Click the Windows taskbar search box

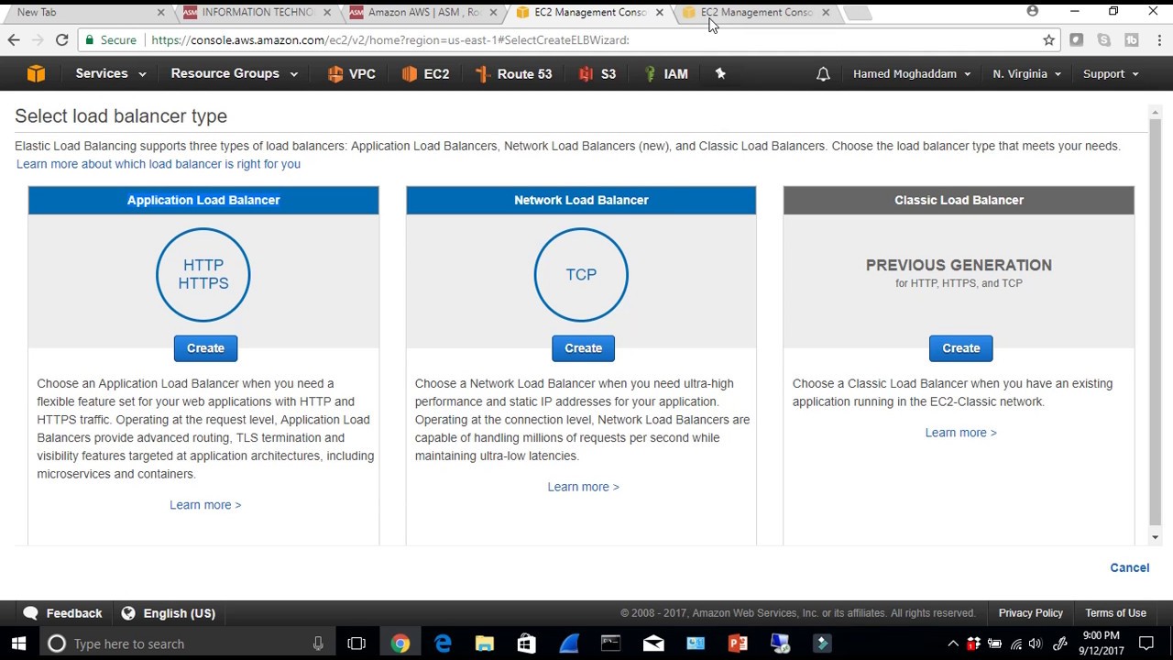click(186, 643)
